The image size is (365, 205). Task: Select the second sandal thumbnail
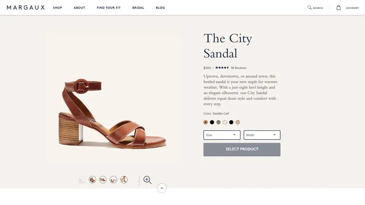point(92,180)
